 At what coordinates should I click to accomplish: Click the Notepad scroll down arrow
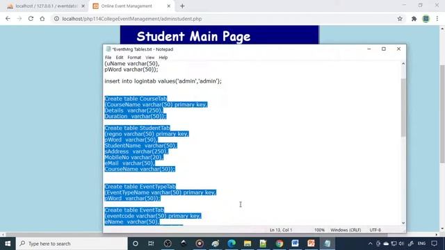tap(403, 223)
